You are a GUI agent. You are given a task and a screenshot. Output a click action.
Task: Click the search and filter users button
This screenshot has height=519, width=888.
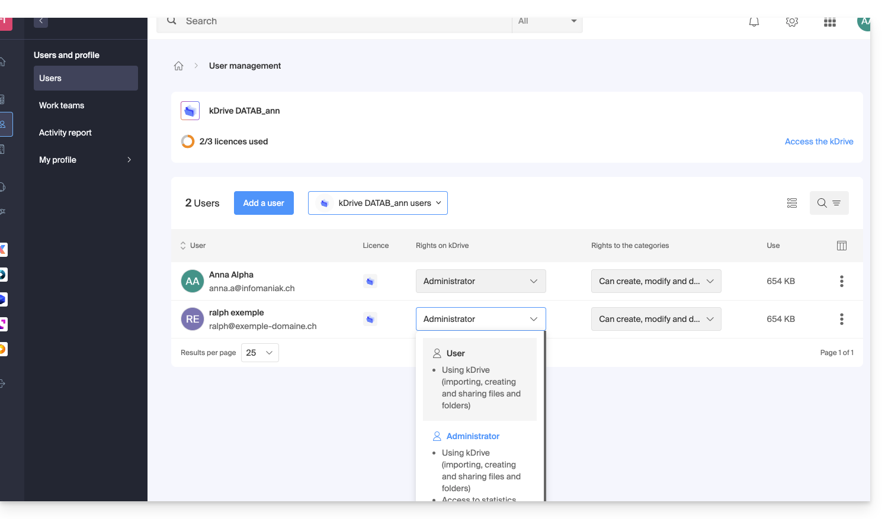pyautogui.click(x=829, y=203)
